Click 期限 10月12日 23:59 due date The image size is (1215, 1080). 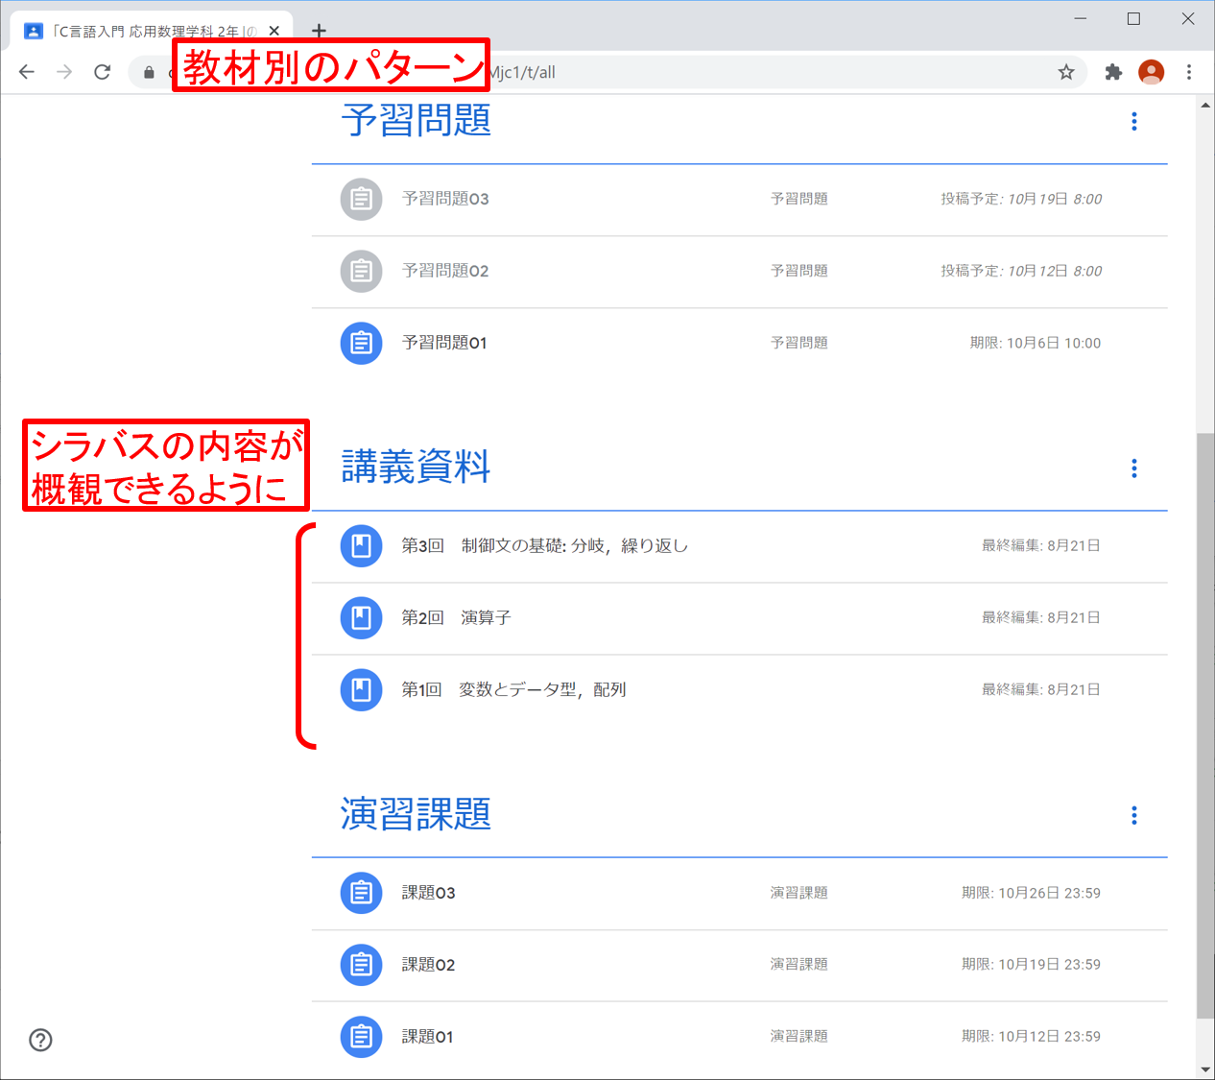(x=1031, y=1036)
